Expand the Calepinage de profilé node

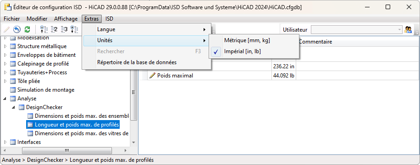(x=5, y=64)
